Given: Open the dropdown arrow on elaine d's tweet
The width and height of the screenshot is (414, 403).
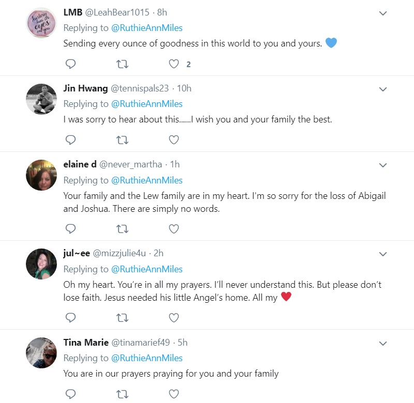Looking at the screenshot, I should click(x=383, y=165).
